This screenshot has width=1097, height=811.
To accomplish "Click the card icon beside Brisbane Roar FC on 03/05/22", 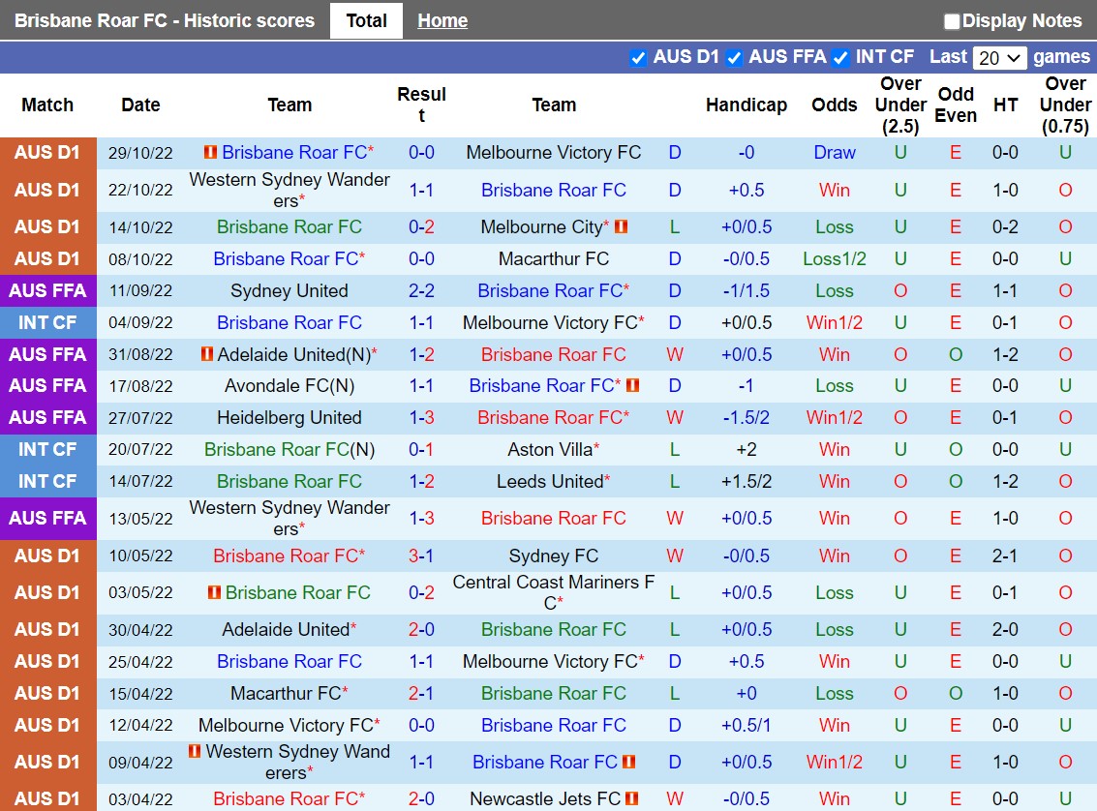I will [215, 592].
